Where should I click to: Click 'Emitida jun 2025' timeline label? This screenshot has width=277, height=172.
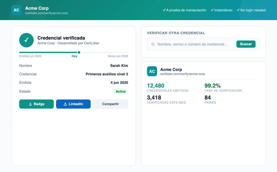coord(30,56)
